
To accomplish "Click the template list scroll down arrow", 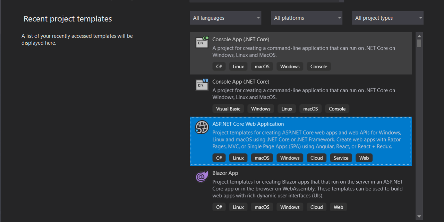I will tap(419, 216).
